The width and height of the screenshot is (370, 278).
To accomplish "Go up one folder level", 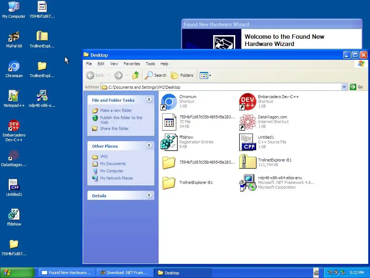I will (136, 75).
